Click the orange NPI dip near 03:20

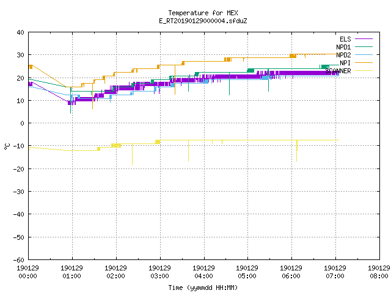175,80
